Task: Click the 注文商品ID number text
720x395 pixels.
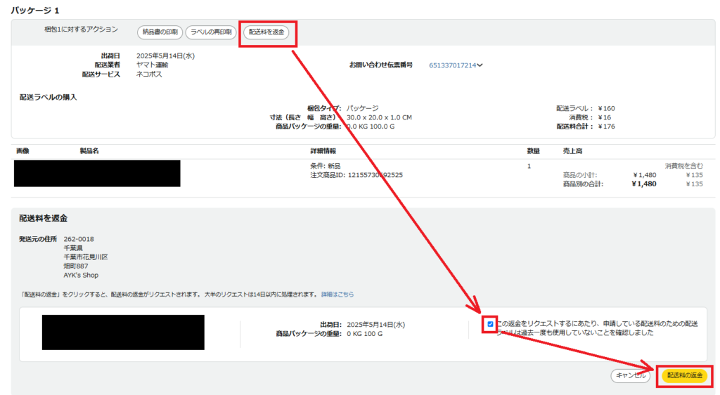Action: click(x=375, y=175)
